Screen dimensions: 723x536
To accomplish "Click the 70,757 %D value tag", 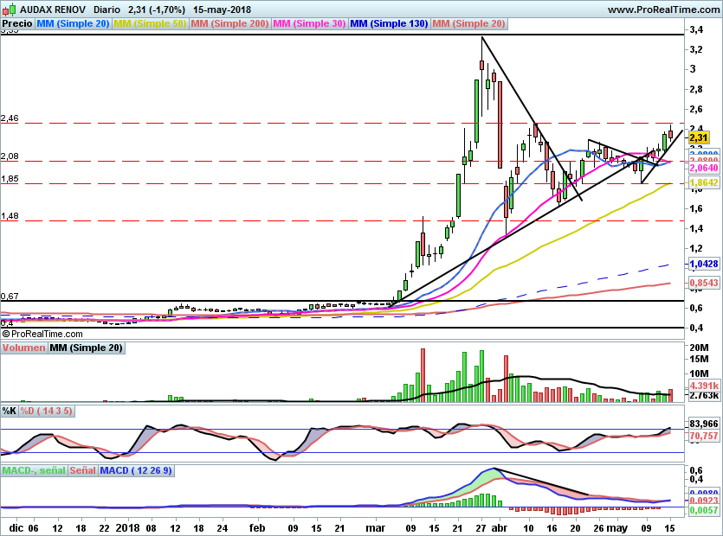I will point(704,436).
